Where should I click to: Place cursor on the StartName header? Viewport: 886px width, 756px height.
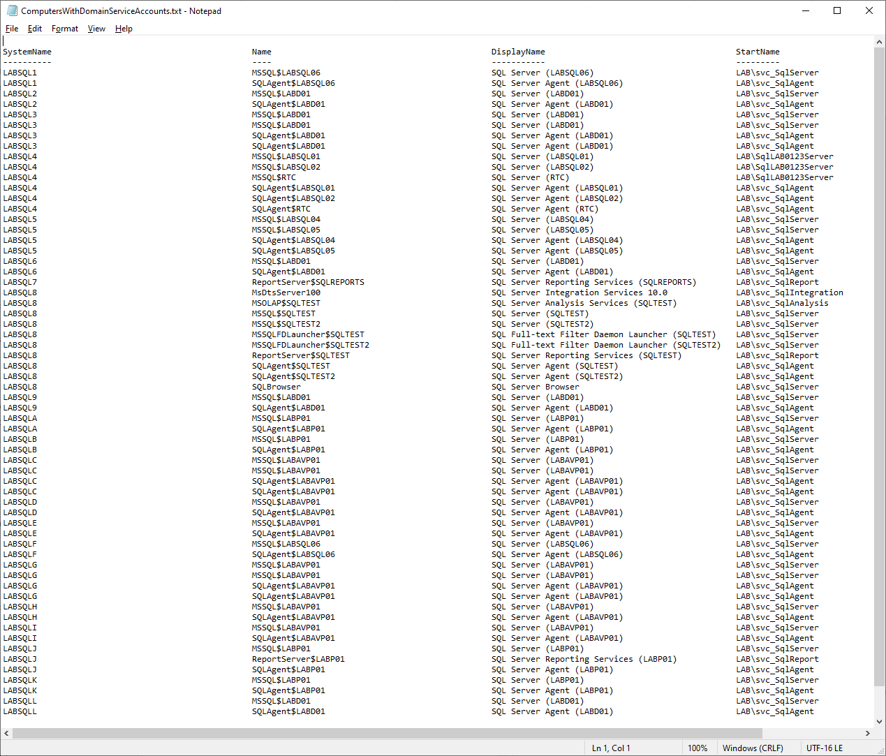pyautogui.click(x=758, y=52)
